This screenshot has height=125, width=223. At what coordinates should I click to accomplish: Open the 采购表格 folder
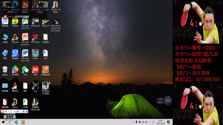[x=45, y=38]
